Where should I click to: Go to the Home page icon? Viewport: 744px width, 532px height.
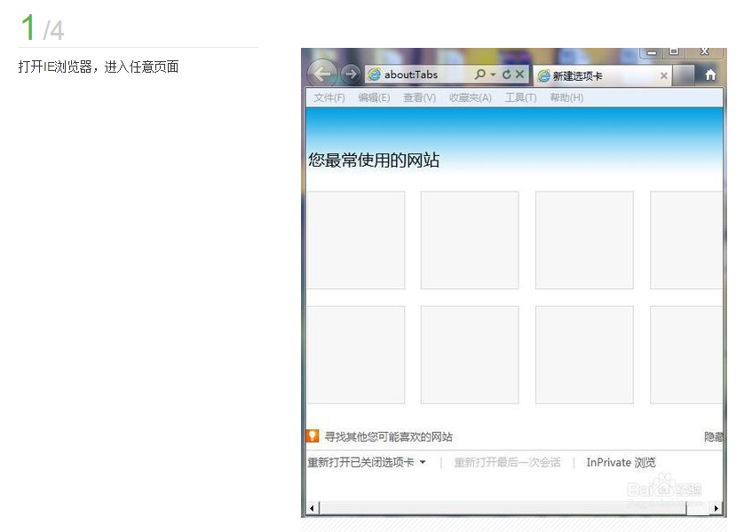pos(710,74)
